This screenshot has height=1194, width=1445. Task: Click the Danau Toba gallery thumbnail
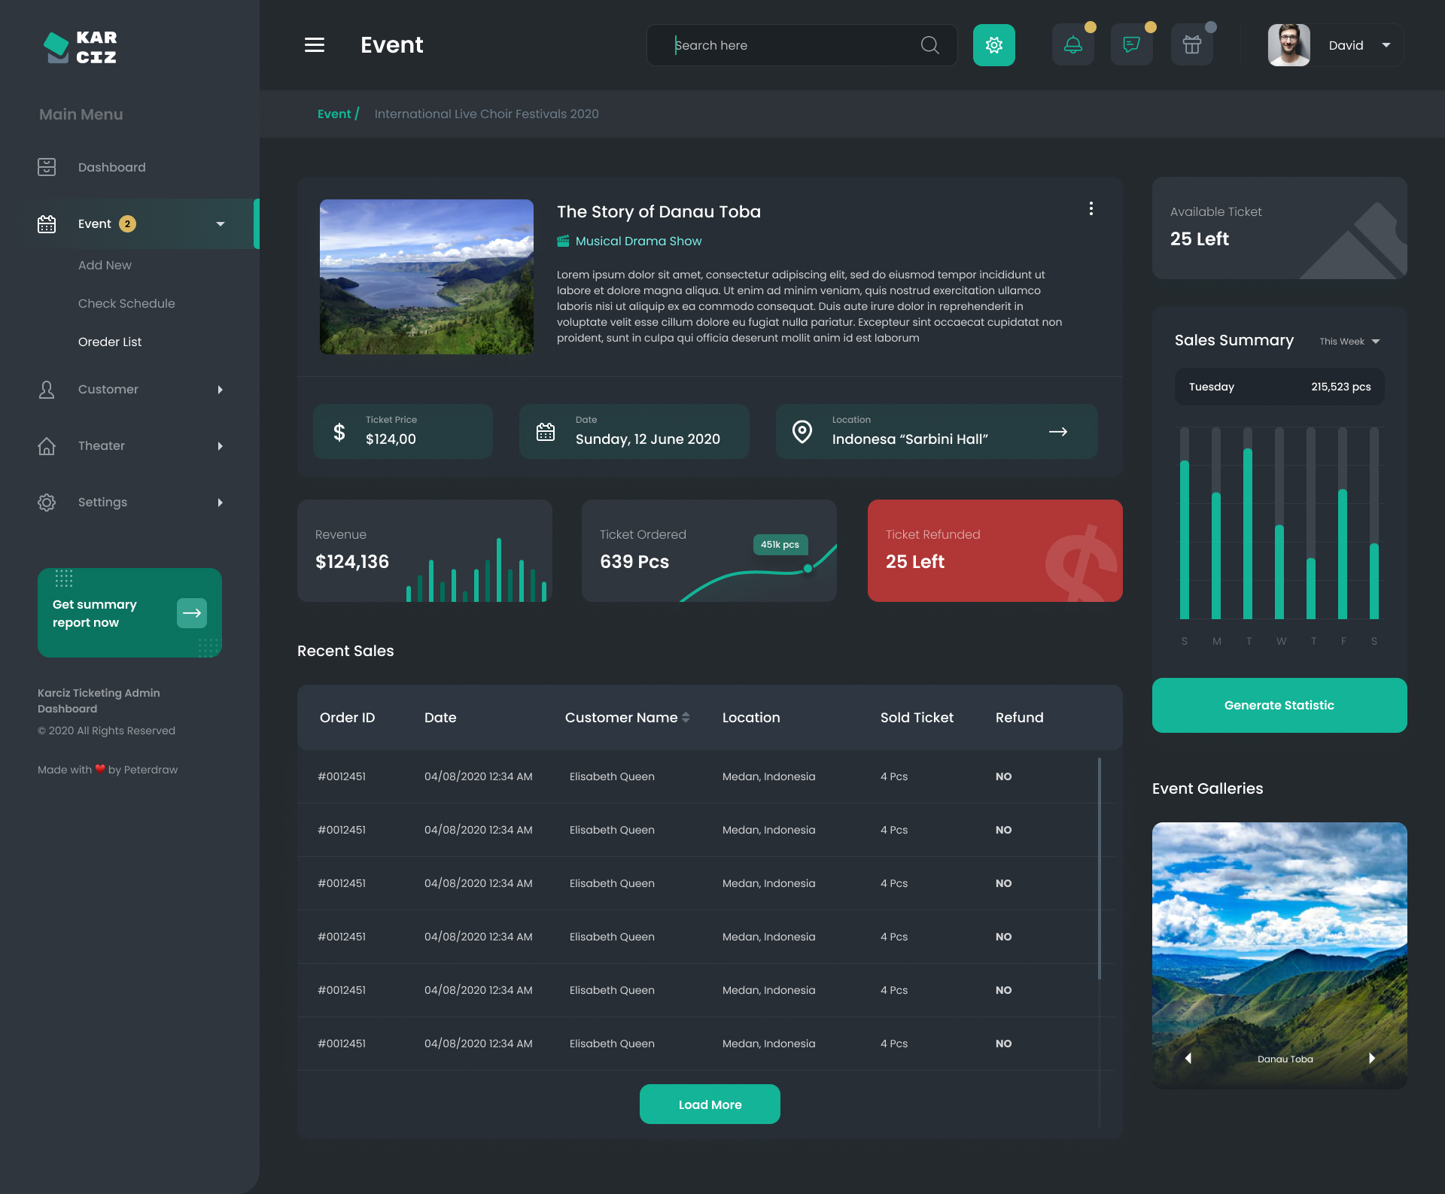click(1279, 954)
